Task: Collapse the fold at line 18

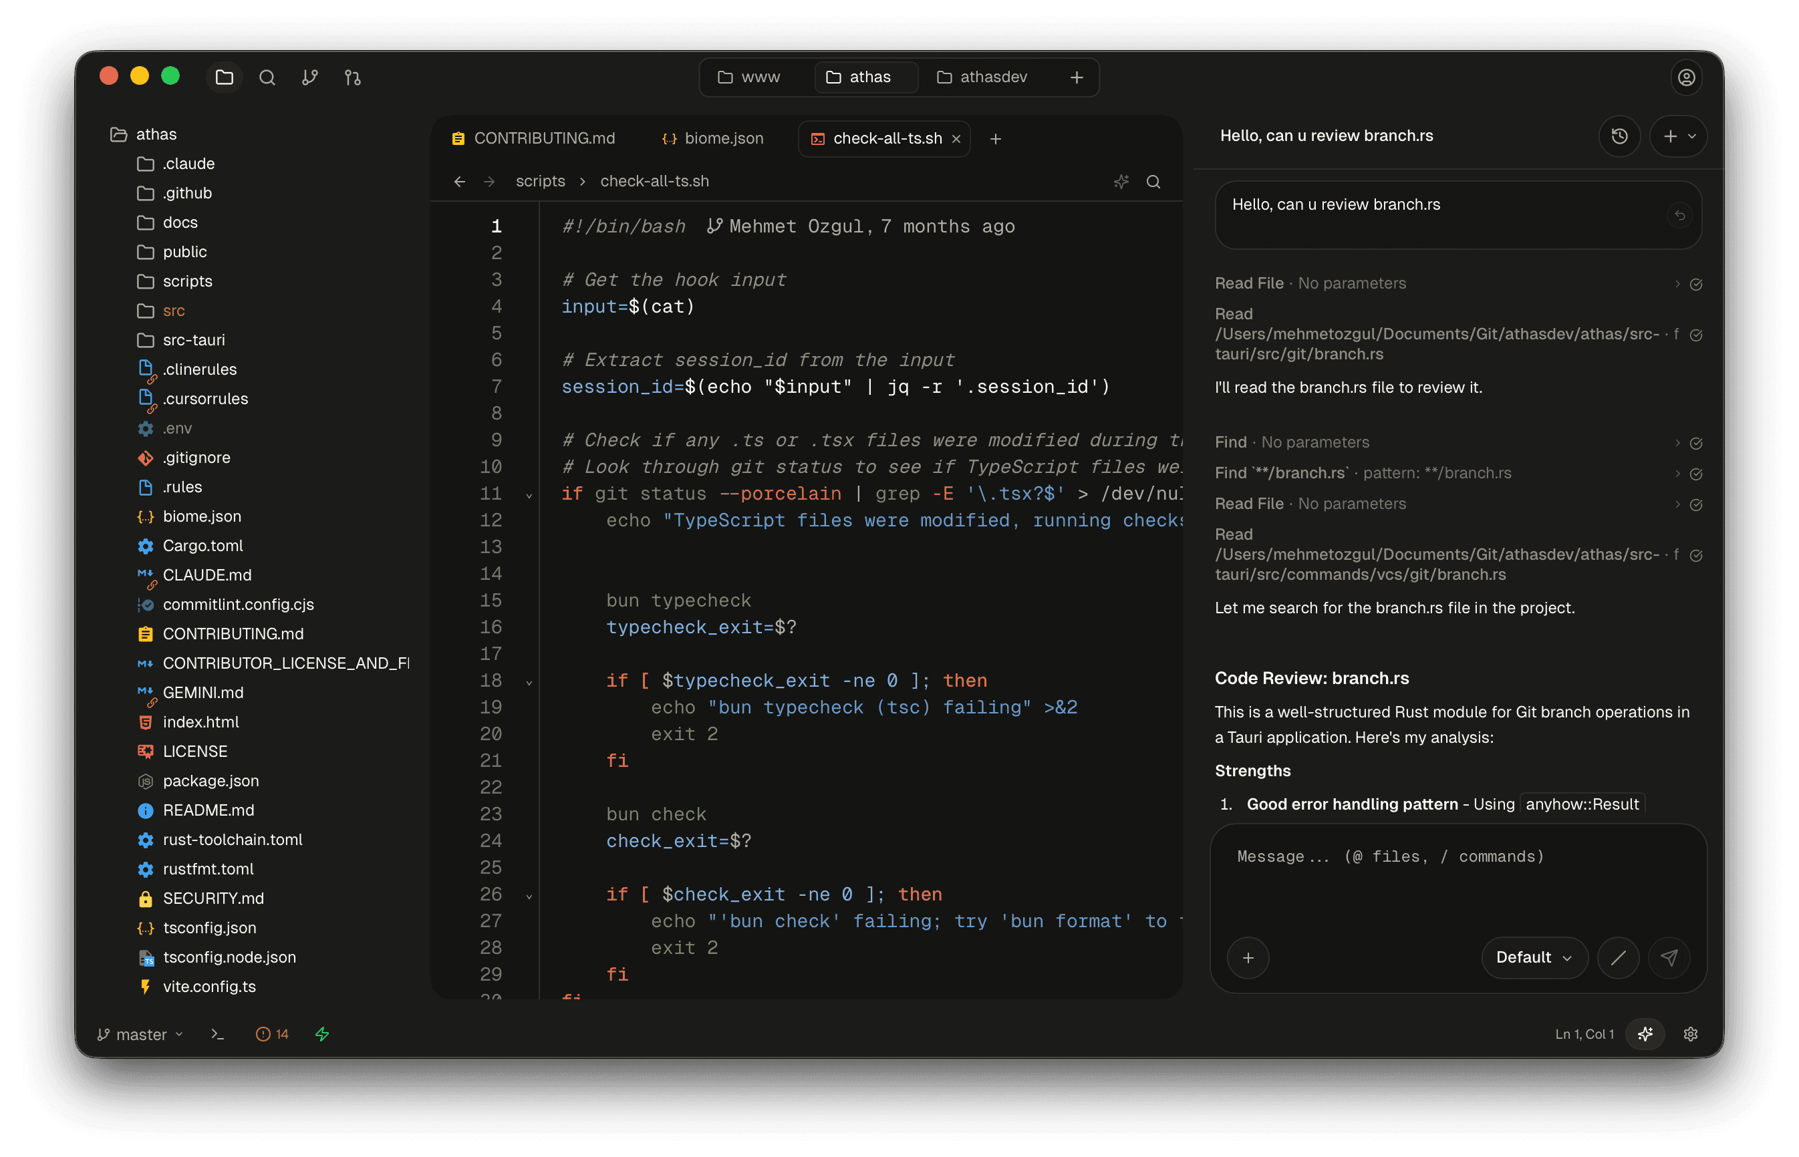Action: [529, 682]
